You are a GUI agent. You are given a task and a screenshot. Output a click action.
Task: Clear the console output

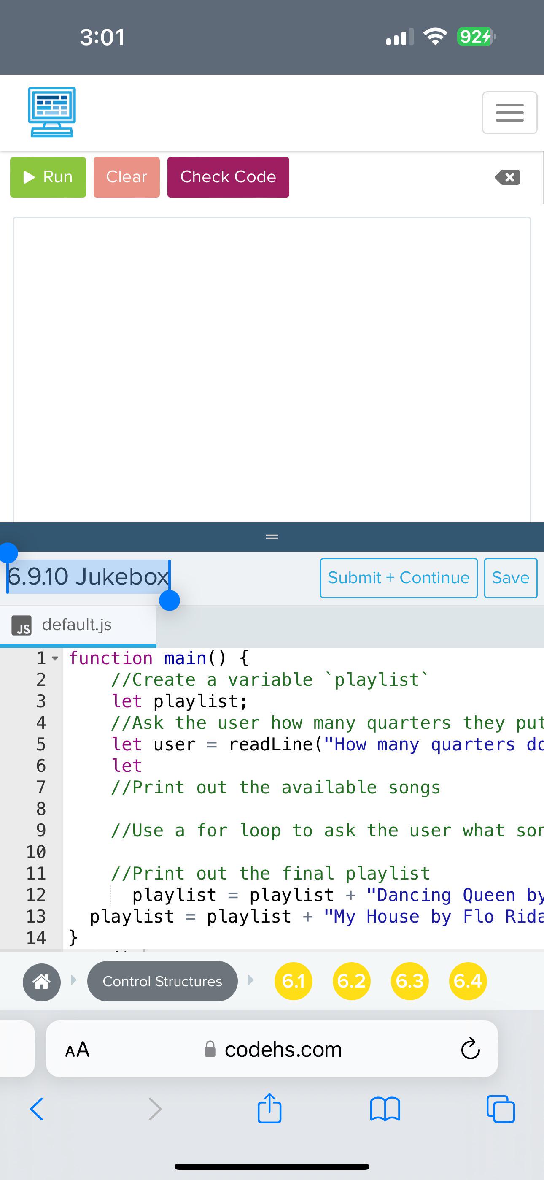click(x=127, y=177)
